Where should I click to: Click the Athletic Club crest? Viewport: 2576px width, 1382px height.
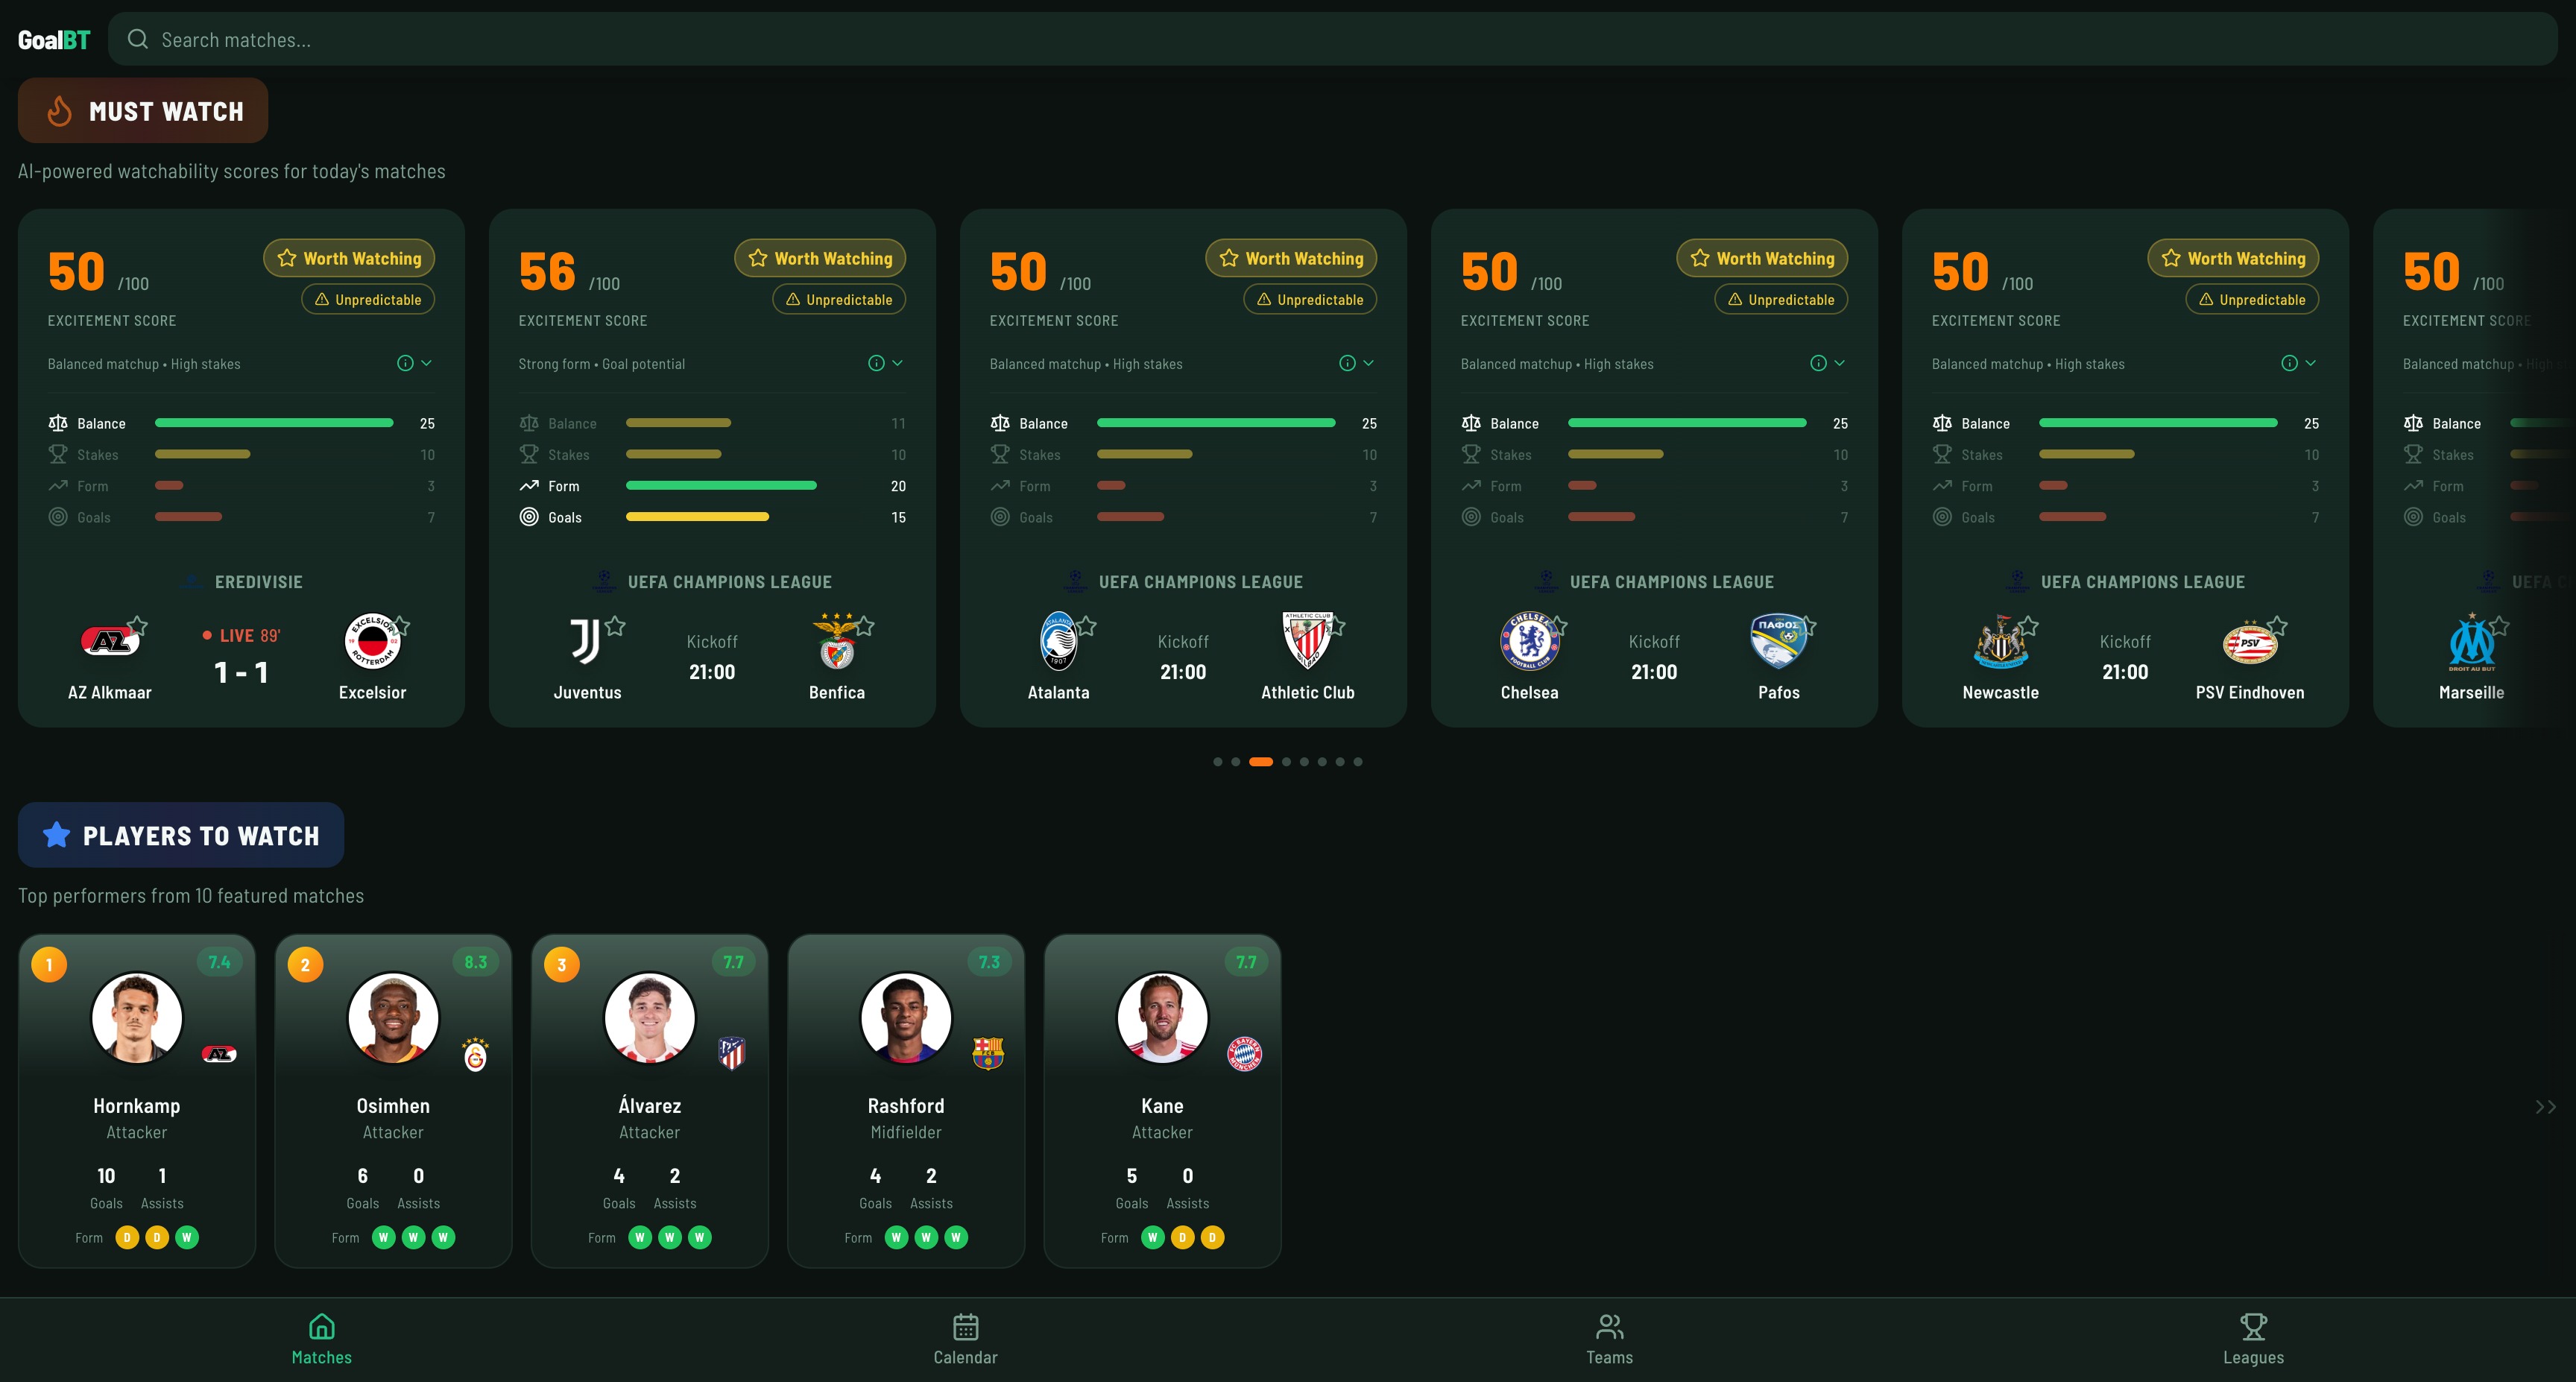pos(1307,641)
